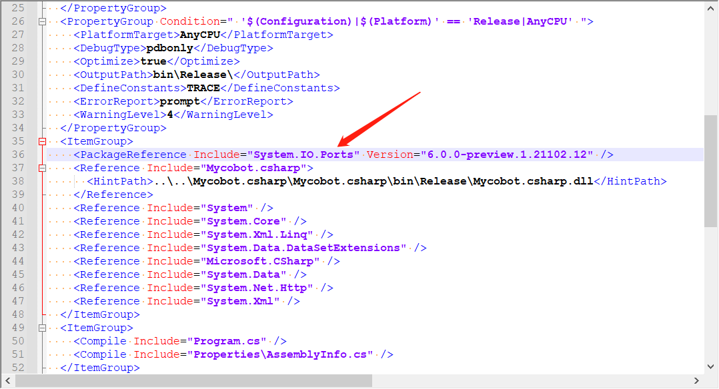Click the Version attribute name on line 36

(x=390, y=155)
